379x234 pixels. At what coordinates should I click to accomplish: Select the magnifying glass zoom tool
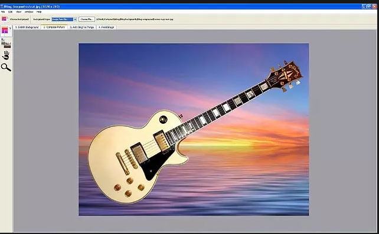6,67
